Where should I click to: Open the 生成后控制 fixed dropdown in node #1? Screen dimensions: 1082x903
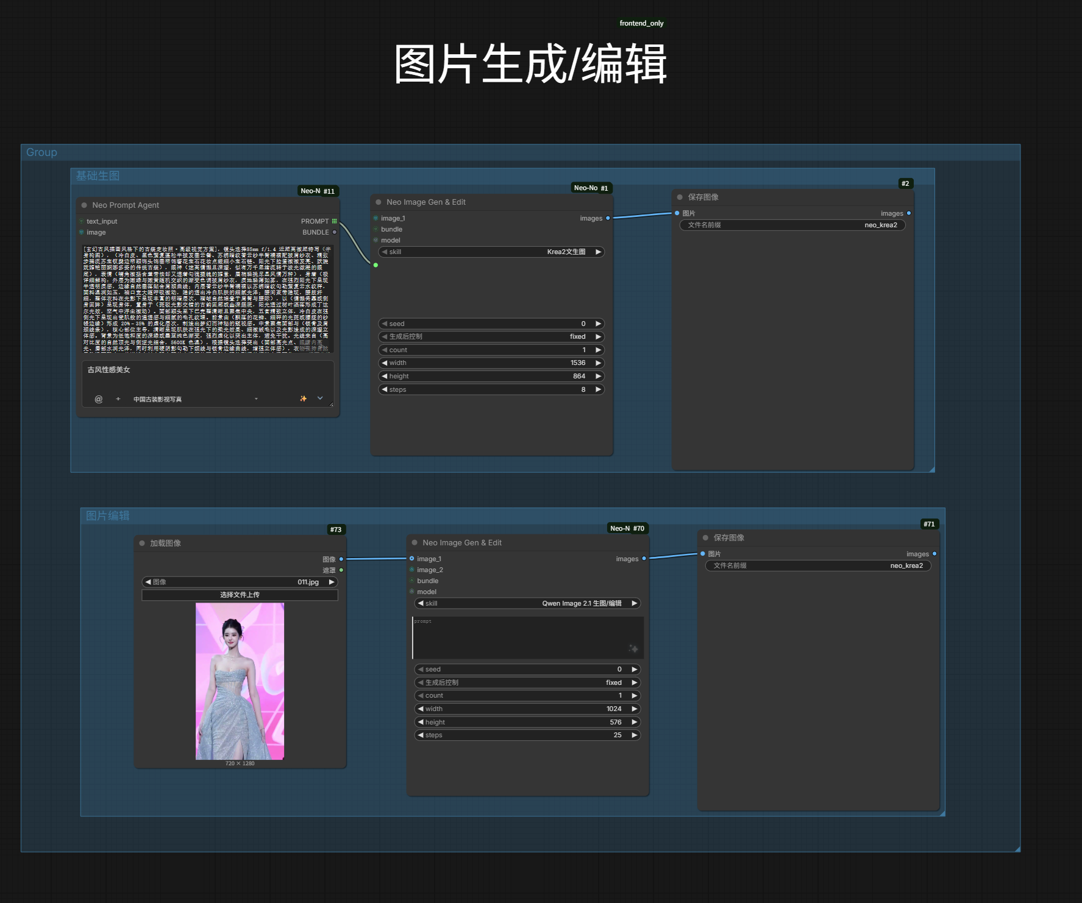[x=491, y=336]
